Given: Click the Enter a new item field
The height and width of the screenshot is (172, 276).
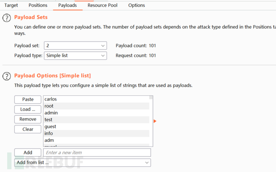Looking at the screenshot, I should click(97, 153).
